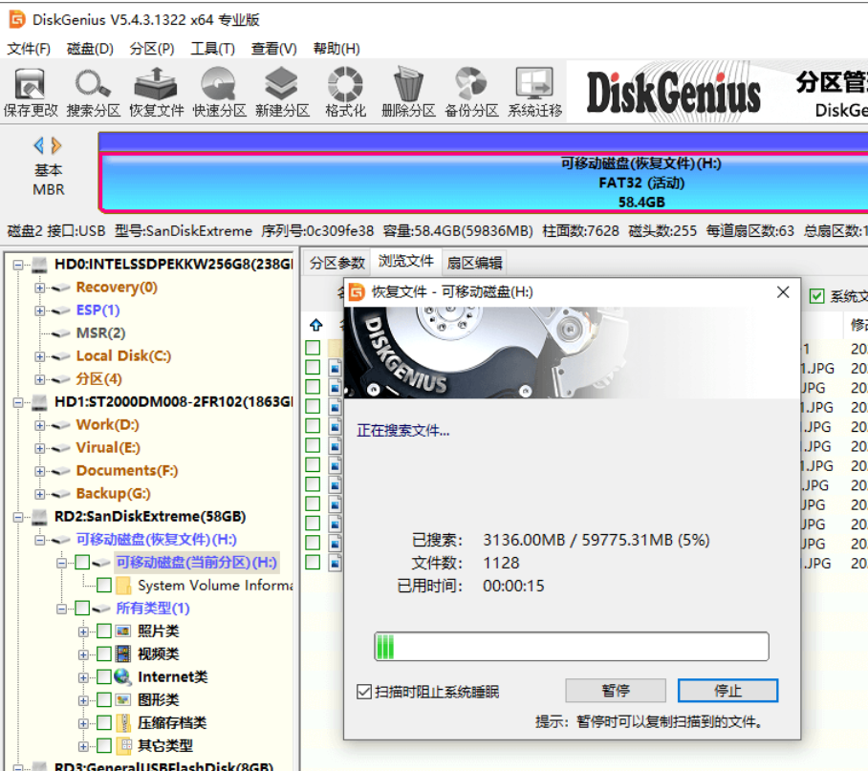
Task: Expand the Internet类 category node
Action: click(x=83, y=677)
